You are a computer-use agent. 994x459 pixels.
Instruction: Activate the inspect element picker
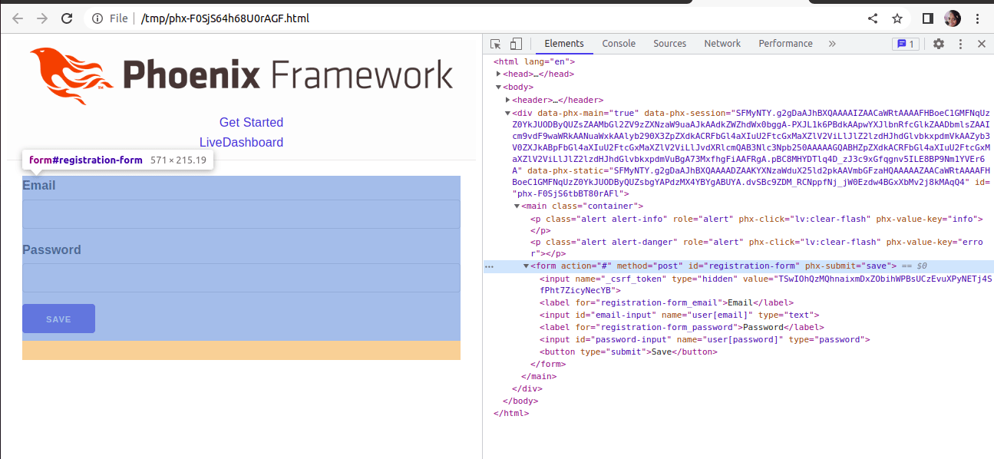(x=496, y=44)
